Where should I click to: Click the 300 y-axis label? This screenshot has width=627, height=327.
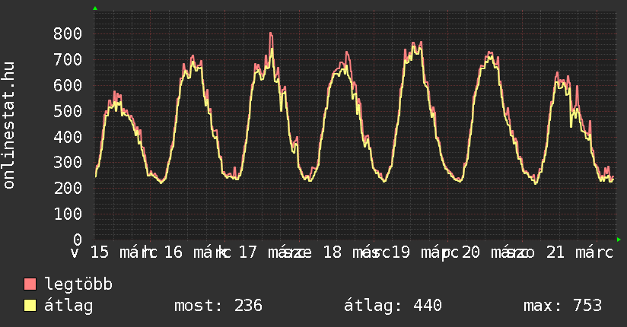point(68,163)
